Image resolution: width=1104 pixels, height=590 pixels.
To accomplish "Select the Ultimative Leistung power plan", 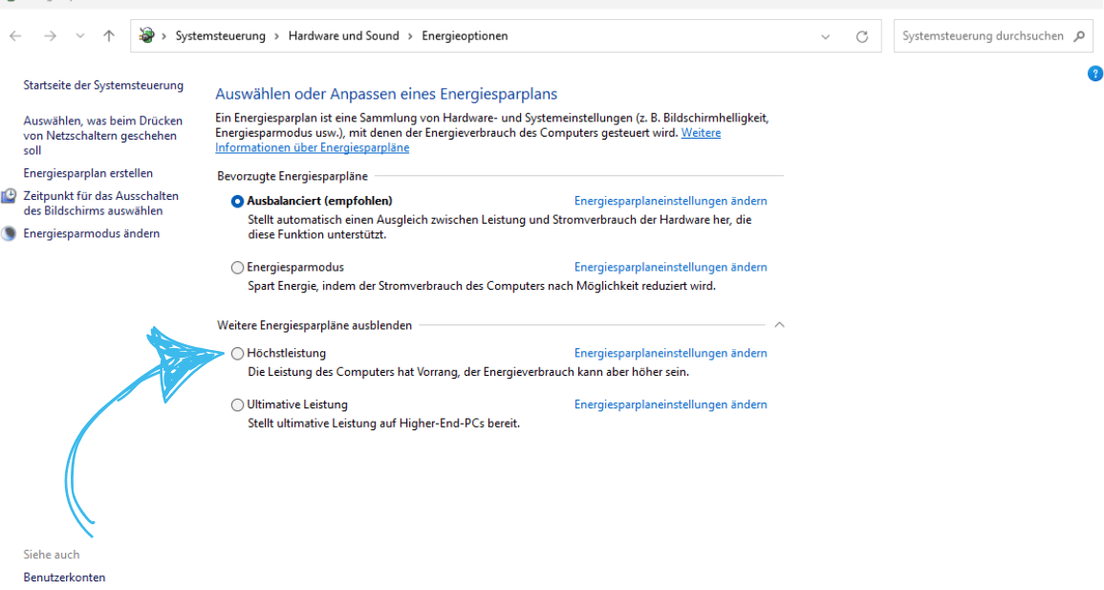I will [x=237, y=404].
